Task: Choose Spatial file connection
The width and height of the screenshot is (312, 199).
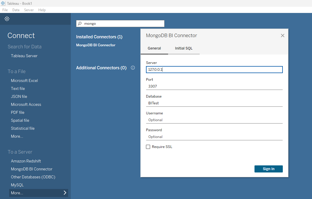Action: click(x=20, y=120)
